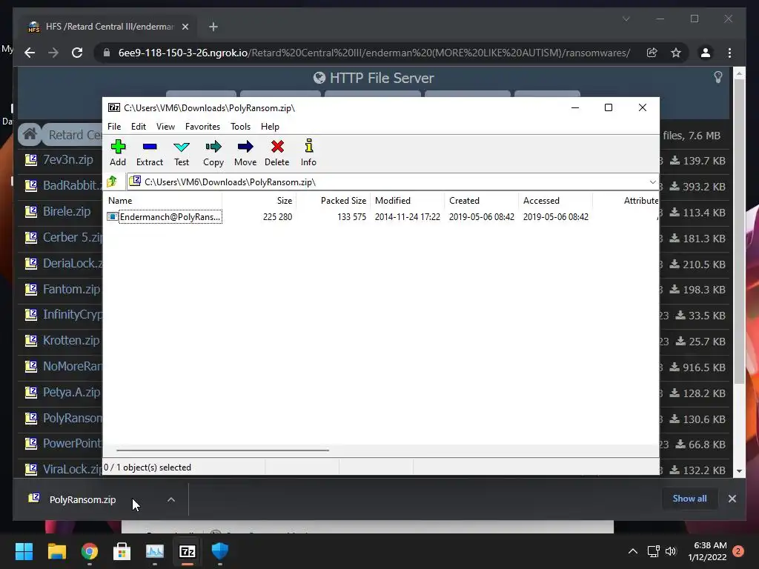This screenshot has width=759, height=569.
Task: Open the Windows Start menu
Action: coord(24,551)
